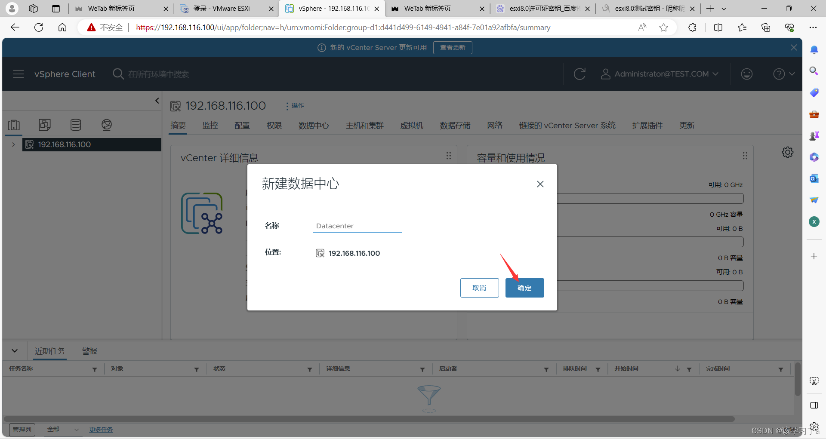Open the help menu dropdown
The height and width of the screenshot is (439, 826).
[x=783, y=74]
